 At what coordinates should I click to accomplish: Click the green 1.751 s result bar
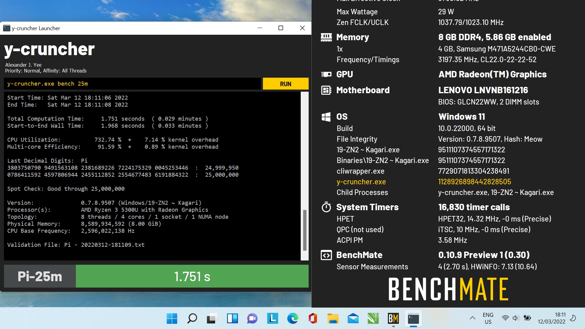(192, 276)
